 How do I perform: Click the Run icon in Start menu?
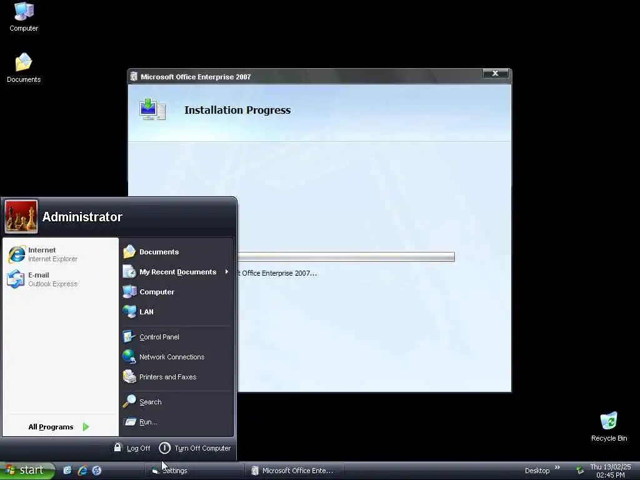(130, 422)
